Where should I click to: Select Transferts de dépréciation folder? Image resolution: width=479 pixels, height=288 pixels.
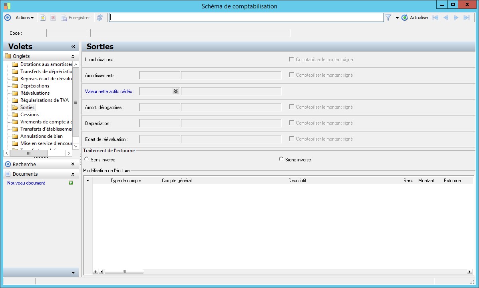click(46, 72)
